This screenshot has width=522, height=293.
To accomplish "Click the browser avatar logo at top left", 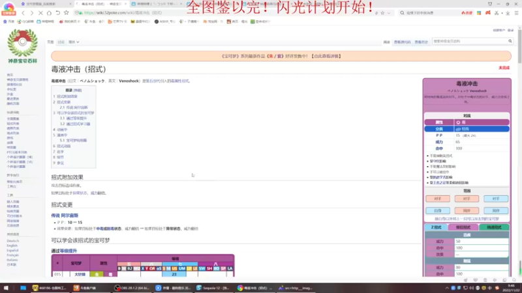I will click(x=8, y=8).
